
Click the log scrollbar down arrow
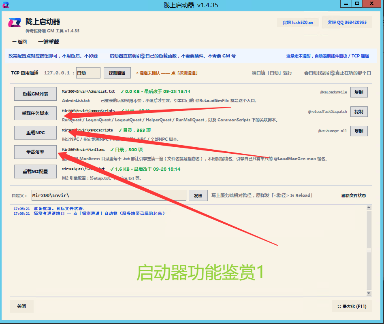369,293
